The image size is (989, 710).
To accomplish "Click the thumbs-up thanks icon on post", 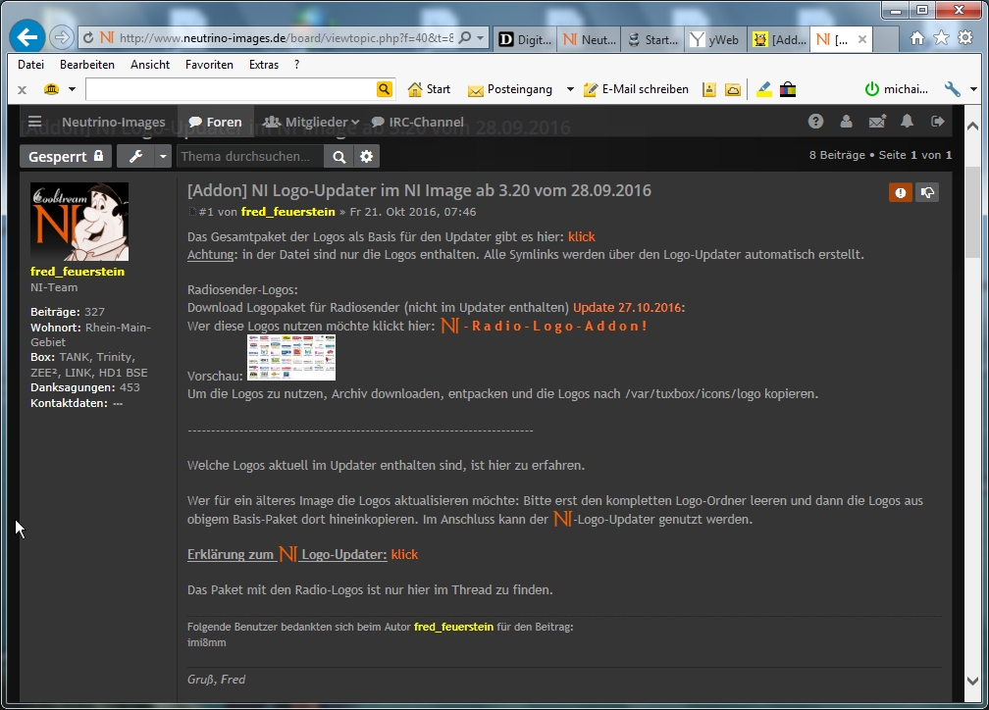I will (926, 192).
